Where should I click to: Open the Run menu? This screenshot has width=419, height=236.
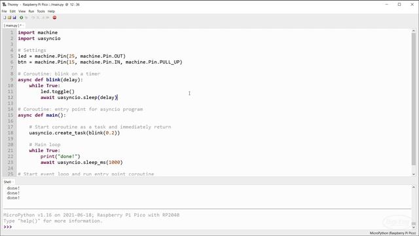(31, 11)
